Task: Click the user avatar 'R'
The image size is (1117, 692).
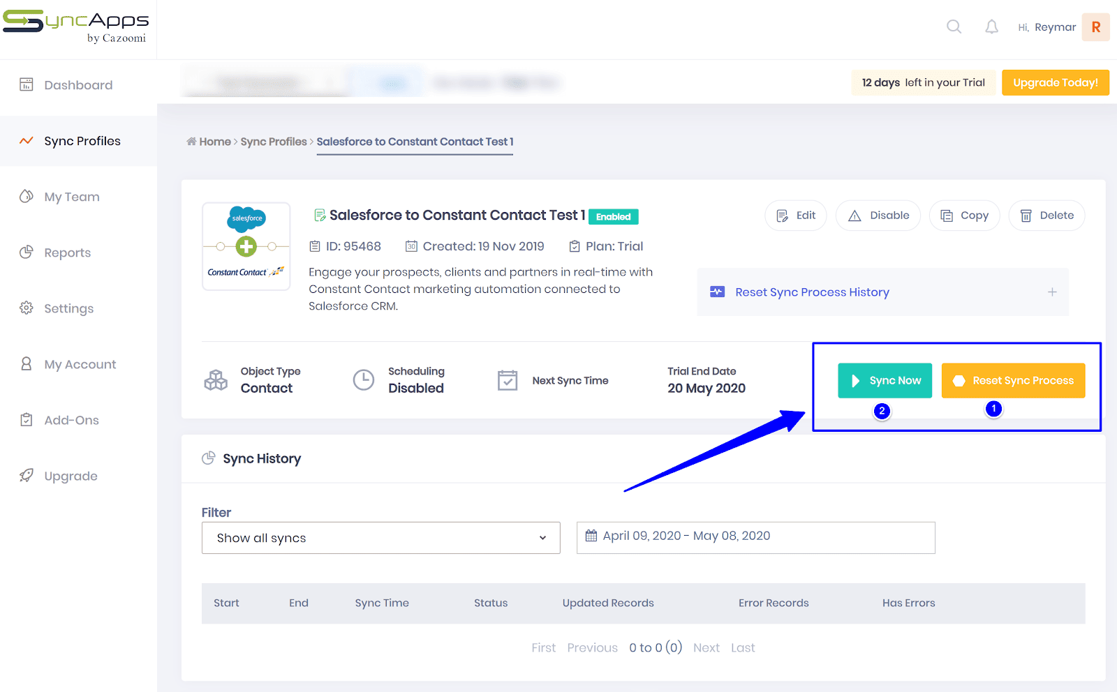Action: tap(1095, 27)
